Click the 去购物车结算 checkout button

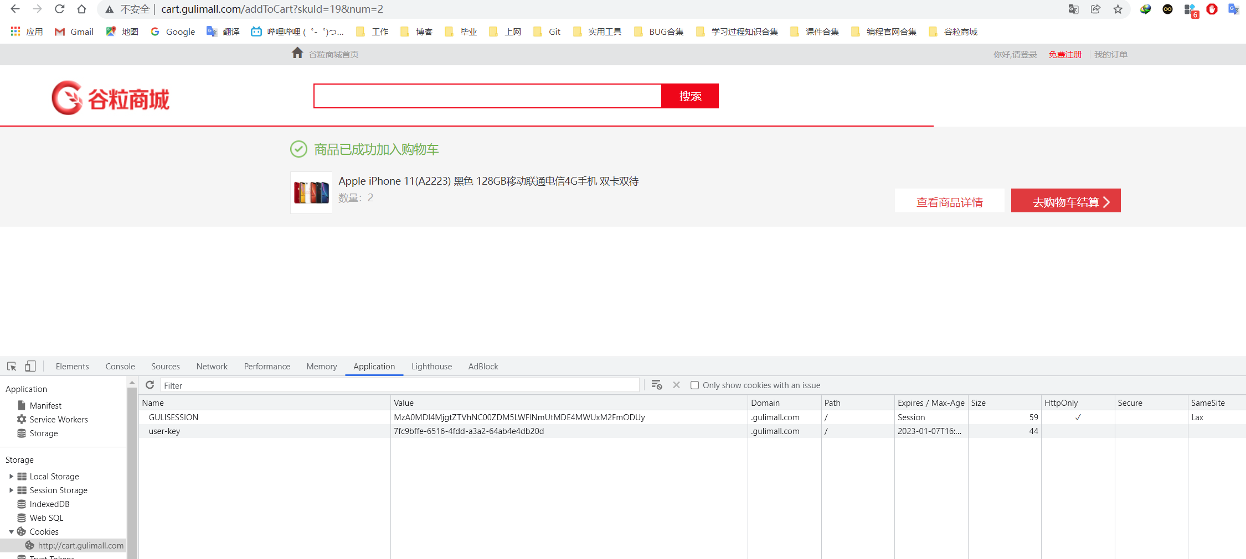[1065, 201]
